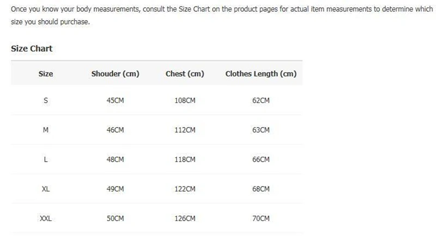Screen dimensions: 436x247
Task: Click the 122CM chest cell
Action: pyautogui.click(x=185, y=189)
